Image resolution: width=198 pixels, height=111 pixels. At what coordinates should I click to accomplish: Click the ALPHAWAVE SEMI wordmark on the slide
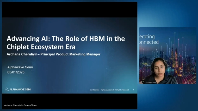click(x=20, y=89)
